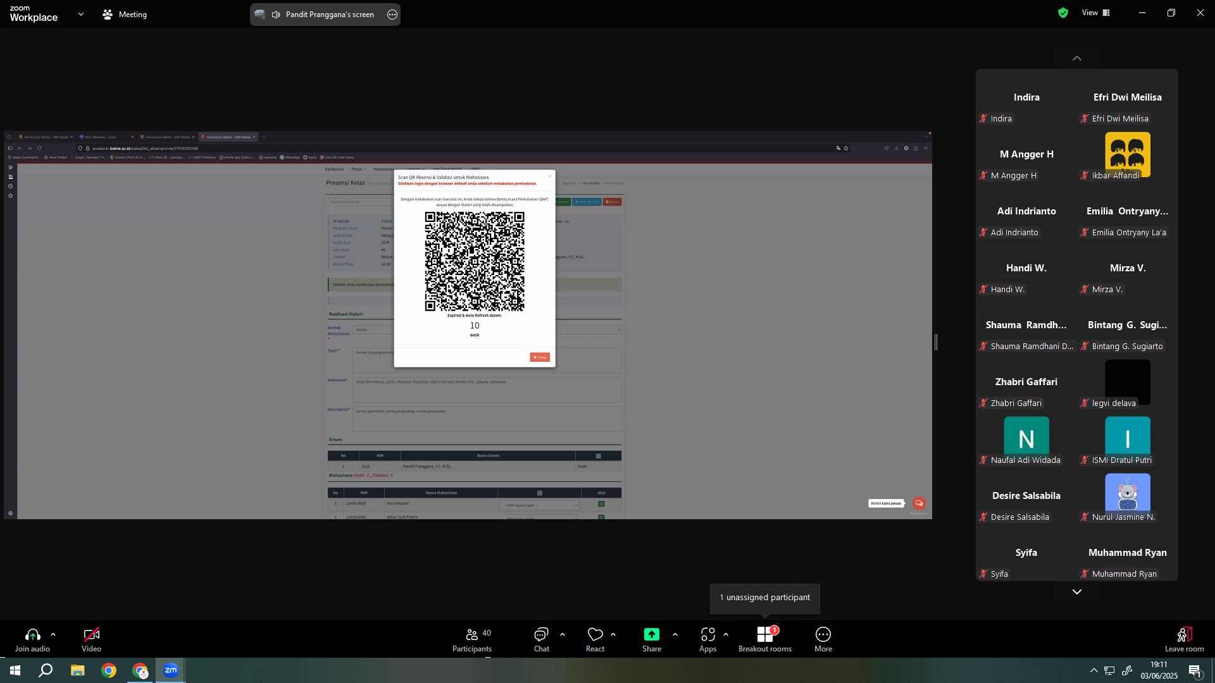Open Breakout rooms
The image size is (1215, 683).
coord(764,639)
